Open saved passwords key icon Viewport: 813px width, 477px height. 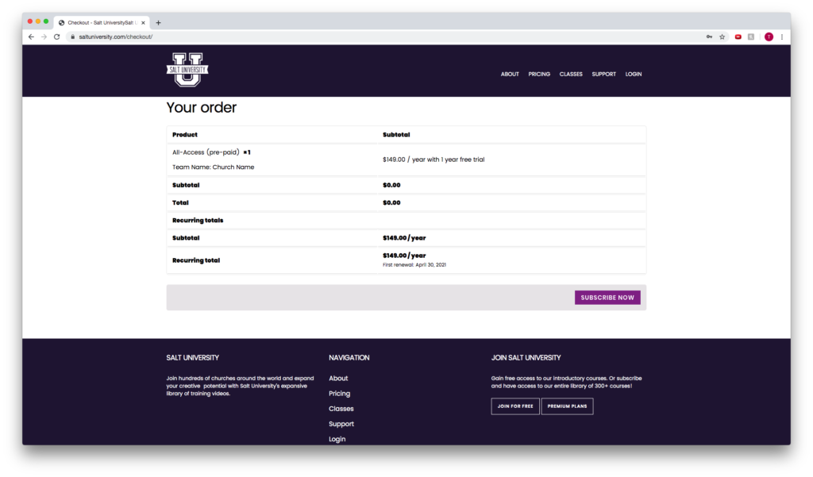pos(709,37)
